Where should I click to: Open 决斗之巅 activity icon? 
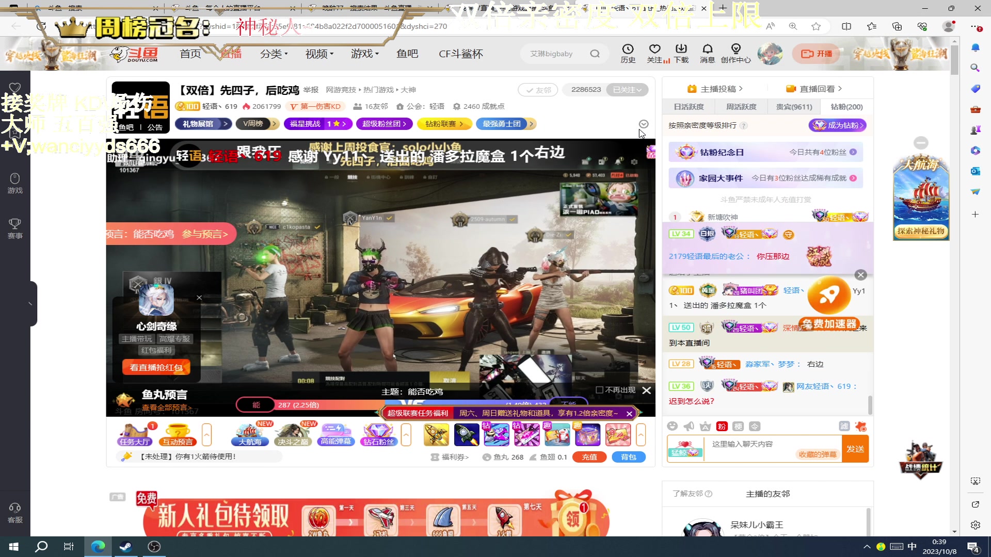coord(293,435)
